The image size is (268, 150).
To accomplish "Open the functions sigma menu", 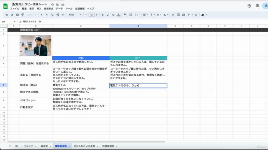I will point(196,15).
